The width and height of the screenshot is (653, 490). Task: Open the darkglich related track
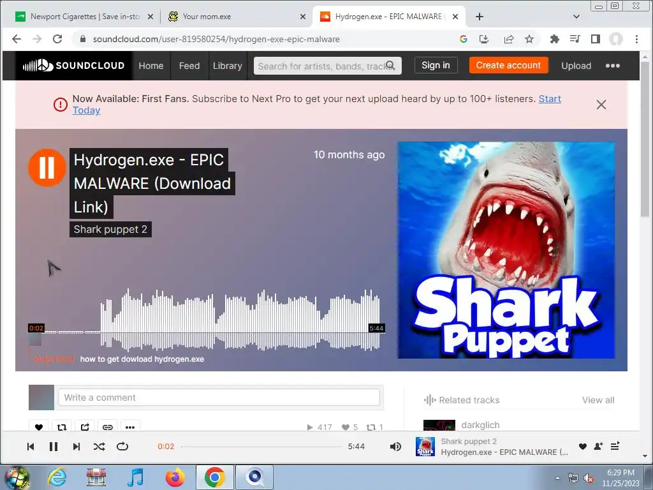click(x=480, y=425)
